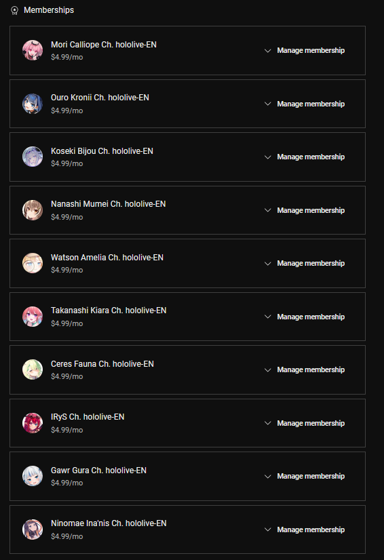Click Takanashi Kiara channel avatar

tap(33, 317)
